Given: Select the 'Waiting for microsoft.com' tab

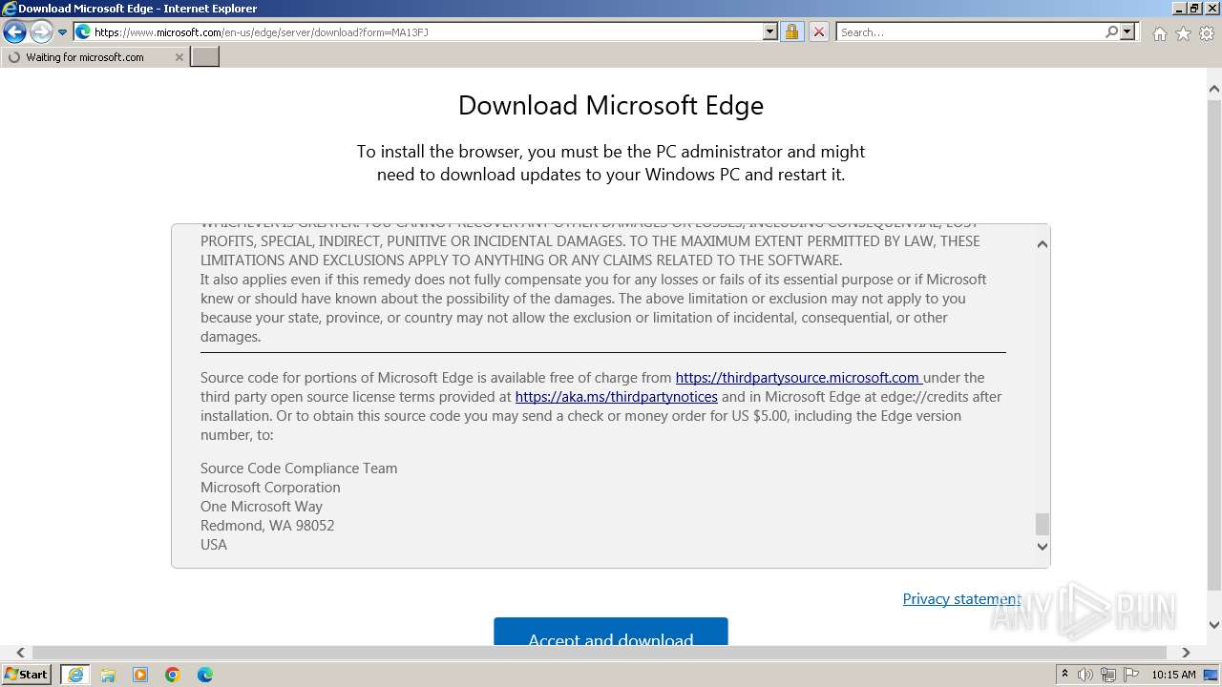Looking at the screenshot, I should coord(95,57).
